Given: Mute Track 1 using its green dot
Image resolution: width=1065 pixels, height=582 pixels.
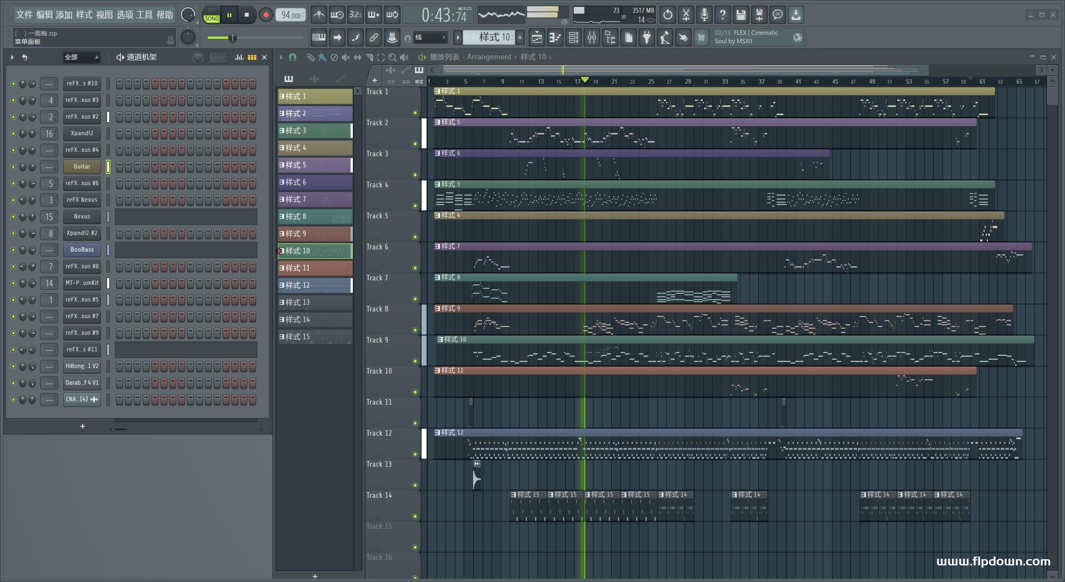Looking at the screenshot, I should (415, 113).
